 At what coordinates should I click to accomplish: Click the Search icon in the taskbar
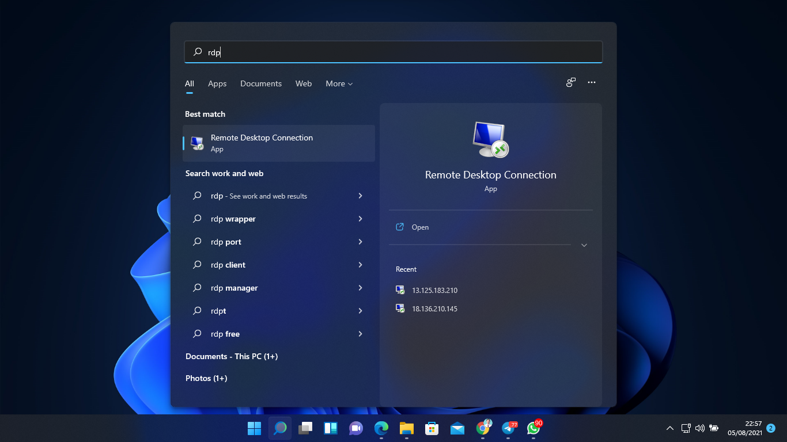280,428
